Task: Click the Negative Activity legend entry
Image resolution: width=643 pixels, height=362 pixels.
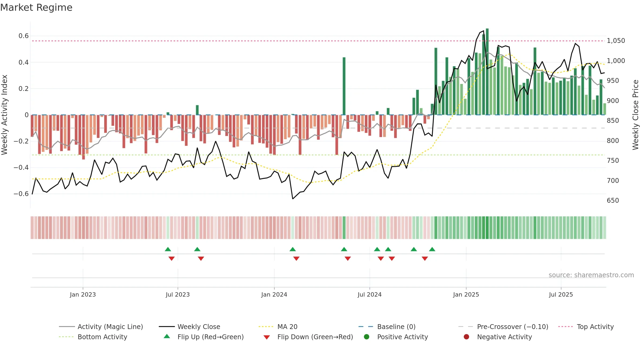Action: click(x=498, y=337)
